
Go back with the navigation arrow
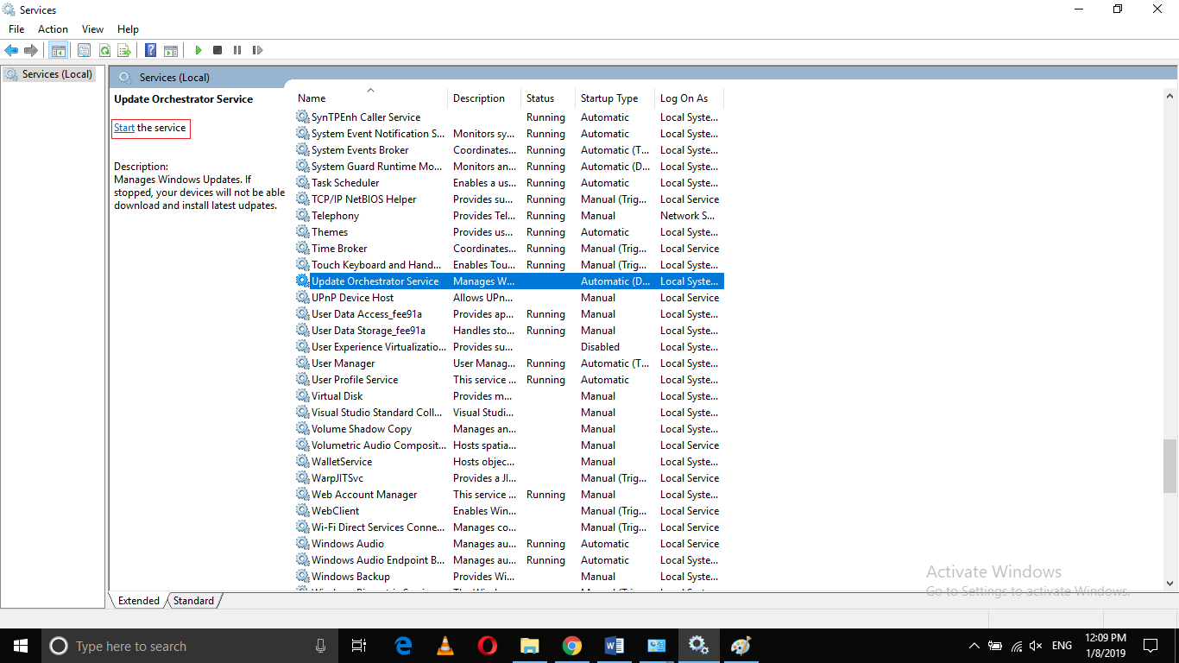(x=11, y=50)
